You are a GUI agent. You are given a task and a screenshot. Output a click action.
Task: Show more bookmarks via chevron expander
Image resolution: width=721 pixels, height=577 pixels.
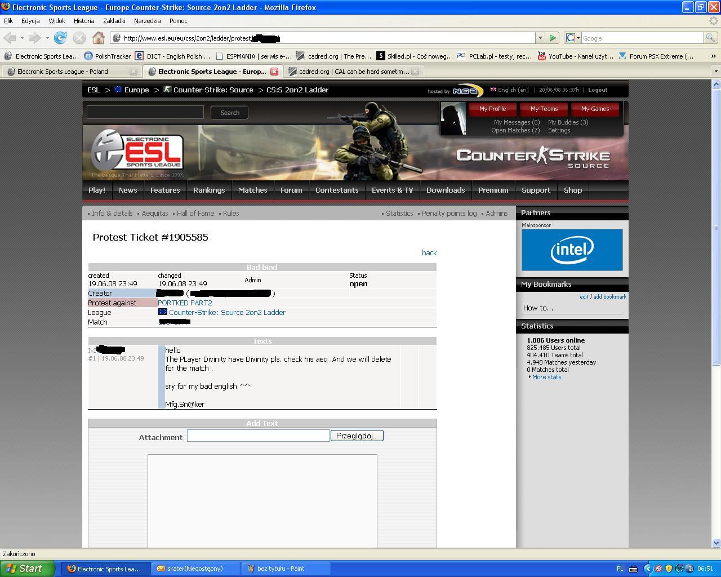coord(713,56)
